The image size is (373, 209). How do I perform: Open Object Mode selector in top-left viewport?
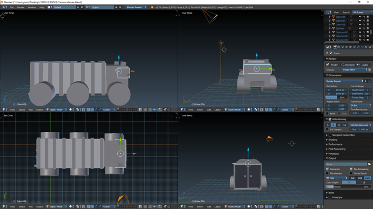pos(56,110)
